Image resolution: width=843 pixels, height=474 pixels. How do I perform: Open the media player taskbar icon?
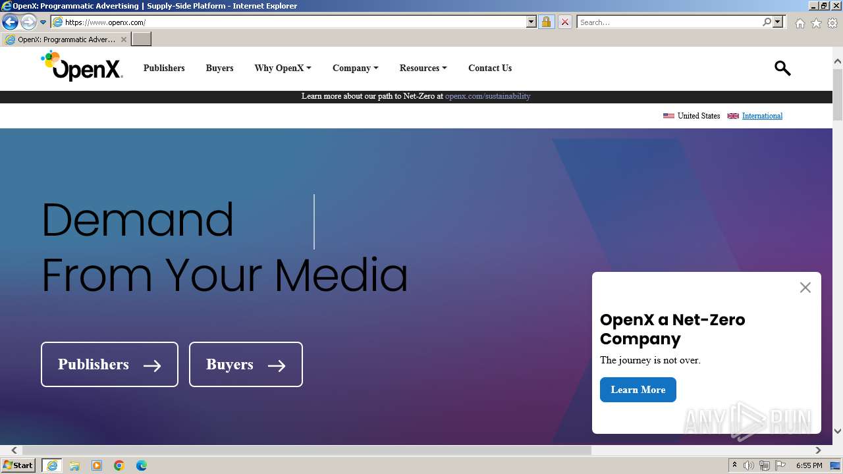pyautogui.click(x=97, y=465)
